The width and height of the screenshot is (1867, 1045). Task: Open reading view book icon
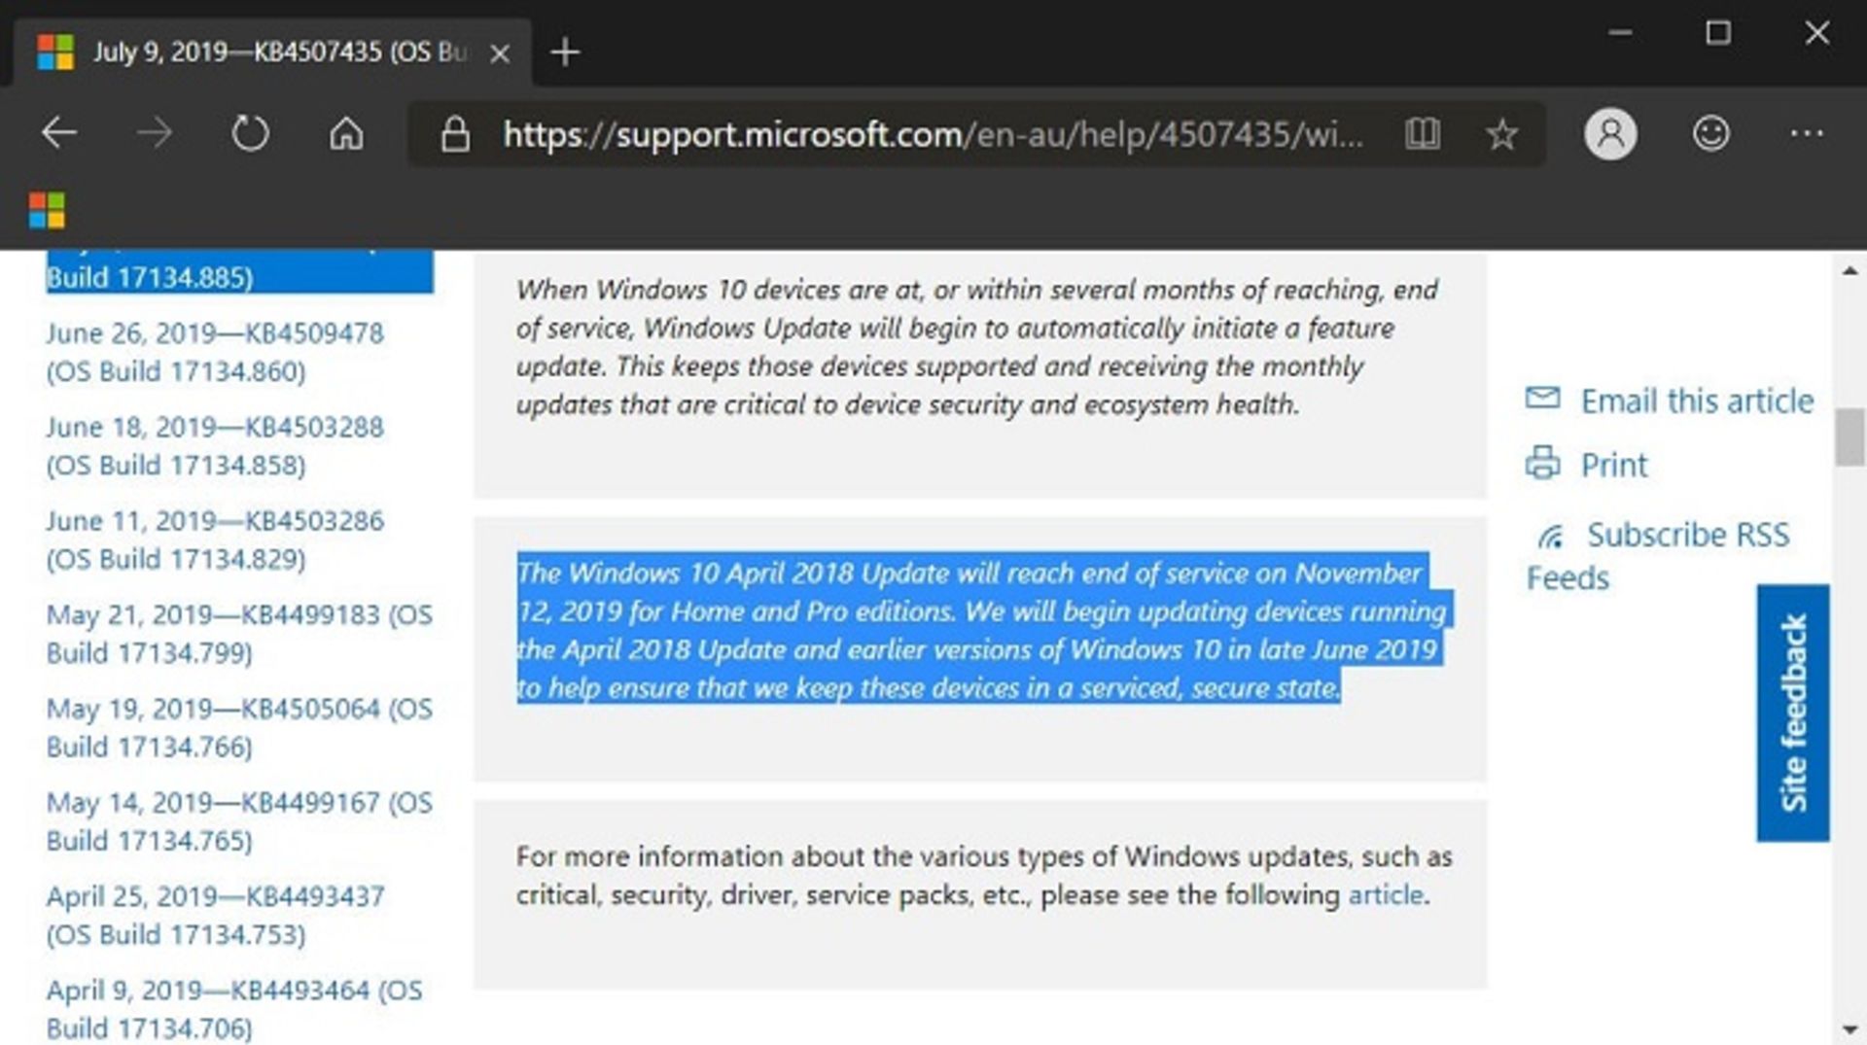(x=1423, y=134)
